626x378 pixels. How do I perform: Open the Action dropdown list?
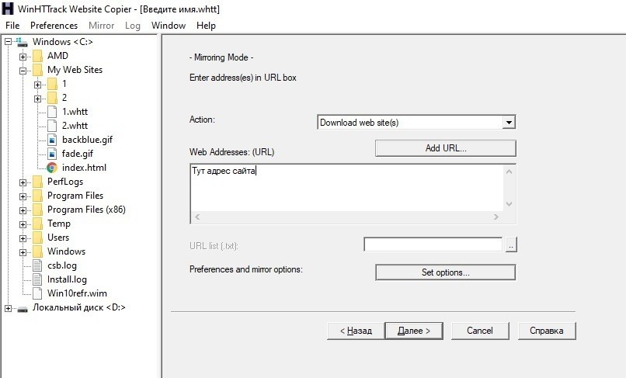[x=509, y=122]
